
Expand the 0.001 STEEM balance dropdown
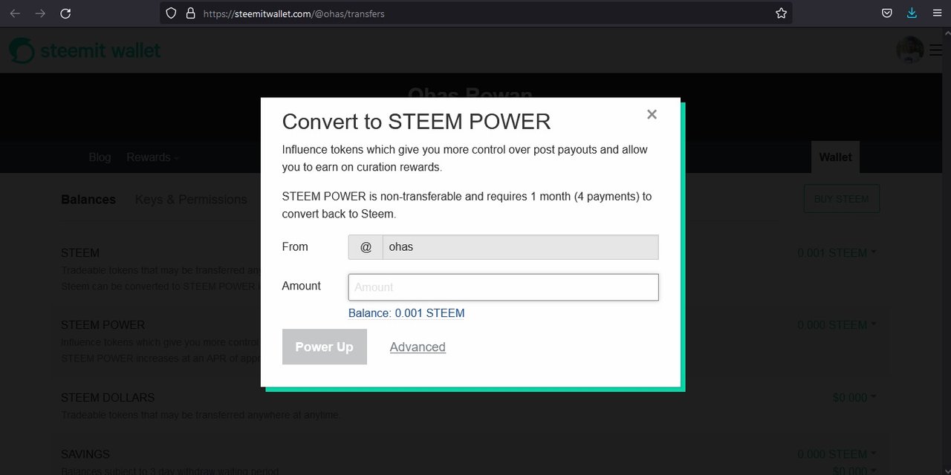837,253
